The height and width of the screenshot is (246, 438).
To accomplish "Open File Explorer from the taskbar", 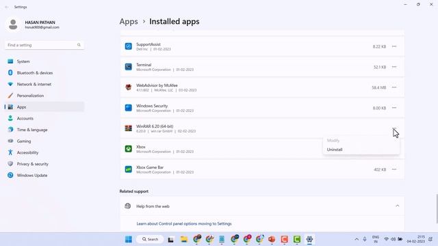I will click(x=184, y=239).
